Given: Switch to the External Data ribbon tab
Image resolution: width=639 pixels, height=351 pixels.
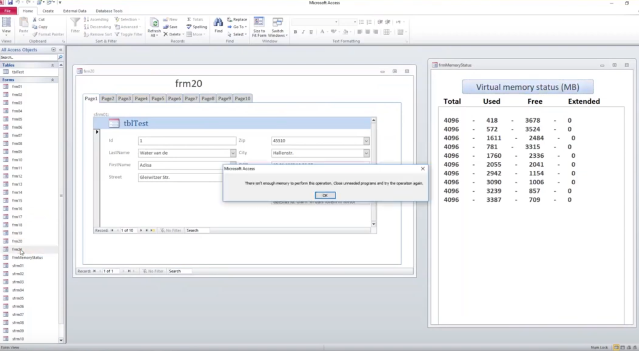Looking at the screenshot, I should click(x=75, y=11).
